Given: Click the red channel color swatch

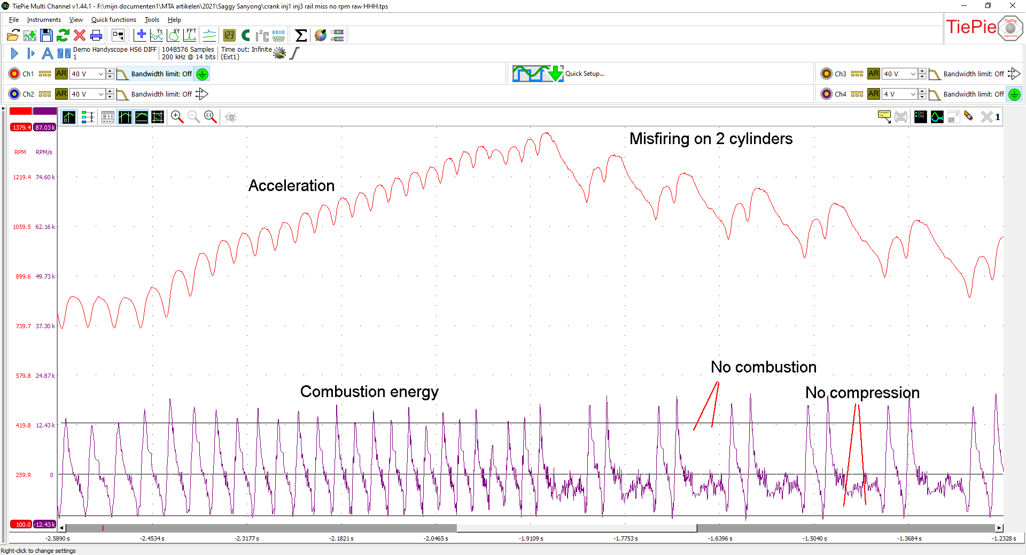Looking at the screenshot, I should [x=21, y=111].
